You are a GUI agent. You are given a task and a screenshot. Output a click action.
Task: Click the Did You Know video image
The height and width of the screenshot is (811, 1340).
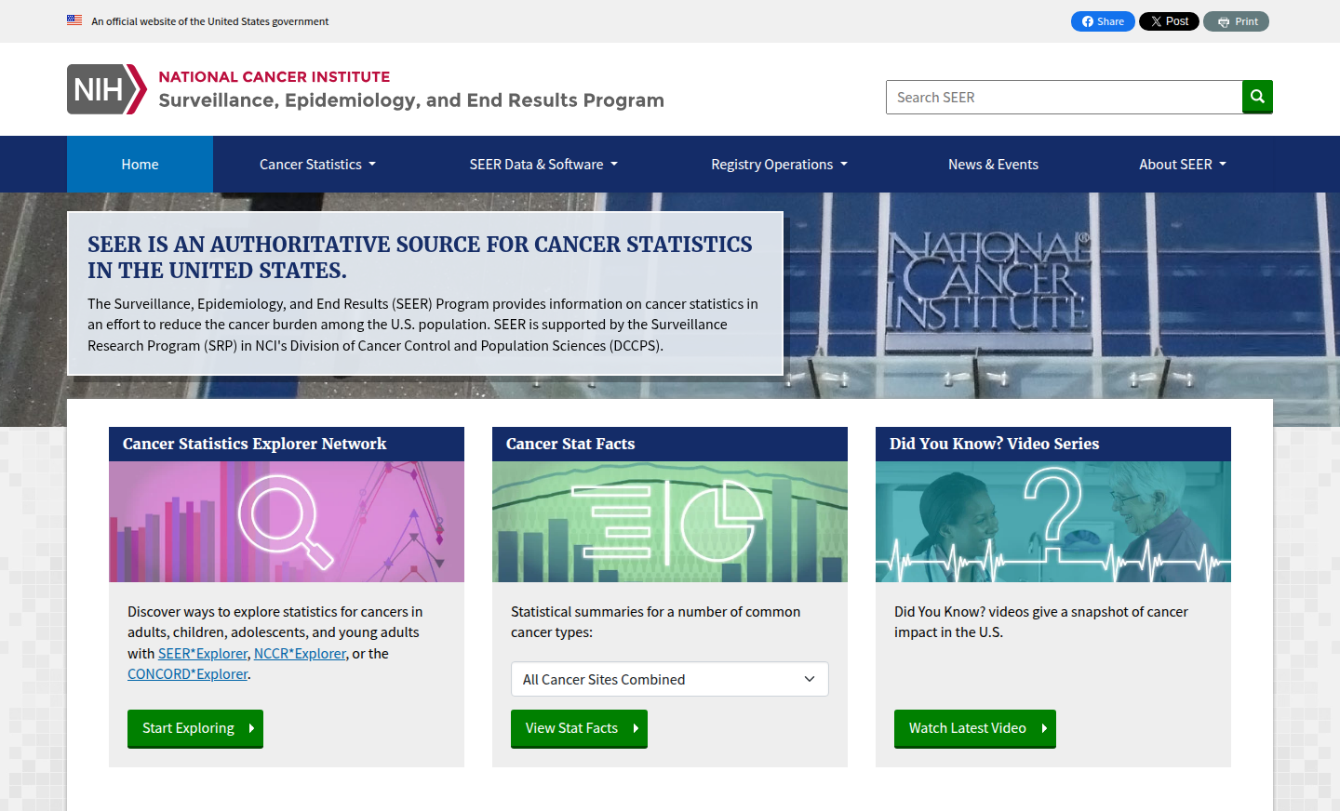coord(1053,522)
